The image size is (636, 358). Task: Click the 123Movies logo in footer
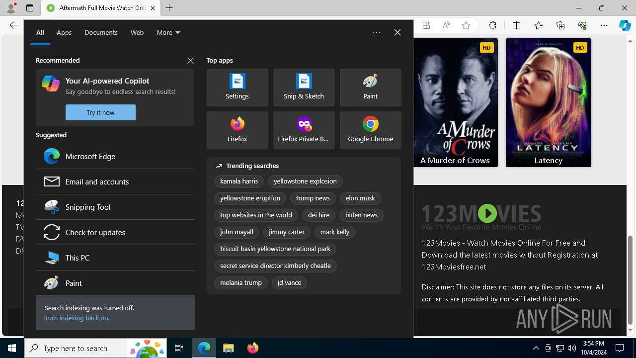pyautogui.click(x=481, y=217)
